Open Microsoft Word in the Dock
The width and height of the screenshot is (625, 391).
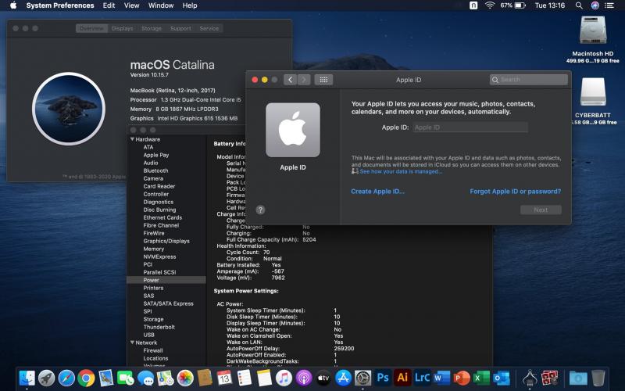pos(442,378)
